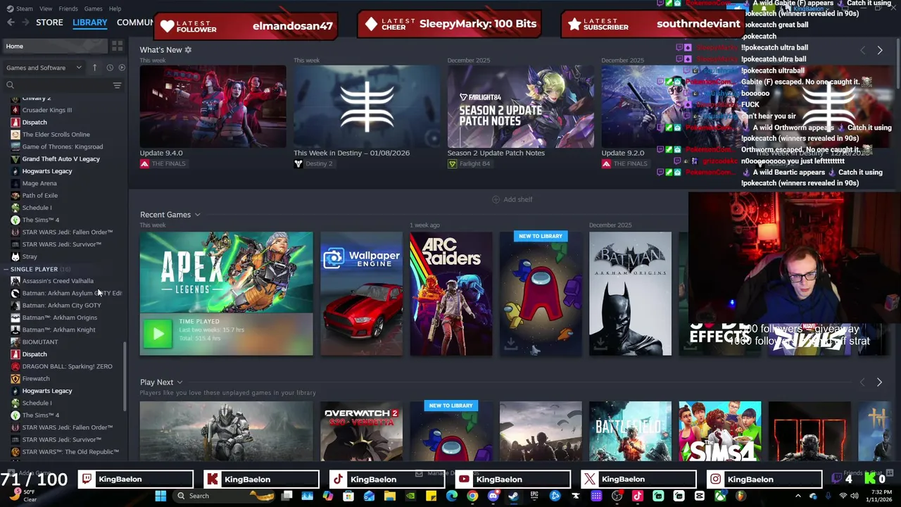This screenshot has width=901, height=507.
Task: Click the Steam logo menu
Action: coord(20,8)
